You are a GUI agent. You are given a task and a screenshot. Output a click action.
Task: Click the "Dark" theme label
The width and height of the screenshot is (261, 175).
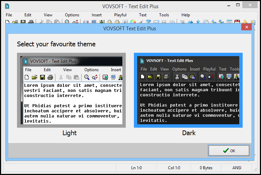coord(189,133)
